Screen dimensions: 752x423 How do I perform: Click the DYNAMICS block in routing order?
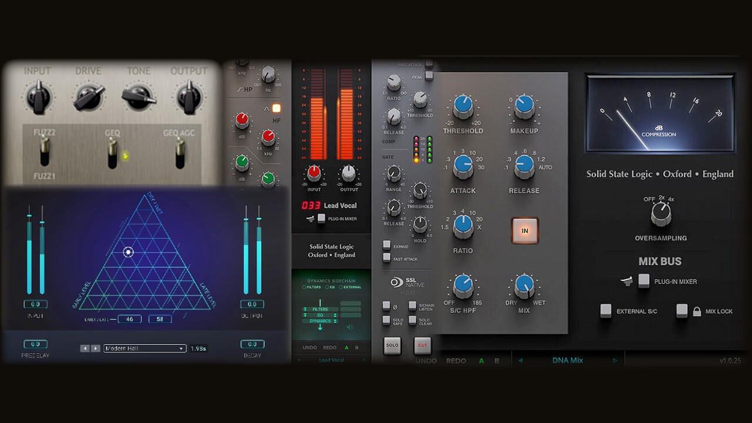(320, 321)
